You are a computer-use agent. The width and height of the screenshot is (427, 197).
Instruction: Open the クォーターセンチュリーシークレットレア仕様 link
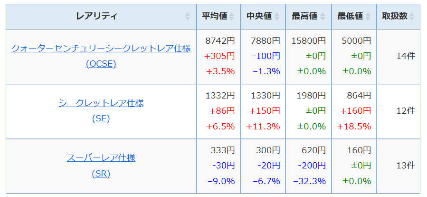click(101, 49)
